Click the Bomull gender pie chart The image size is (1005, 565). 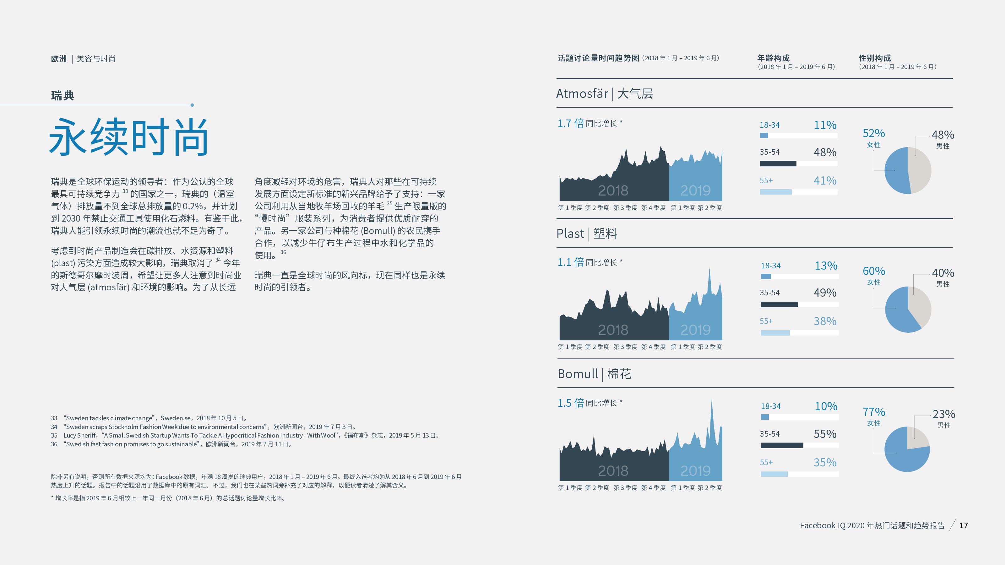click(x=907, y=449)
